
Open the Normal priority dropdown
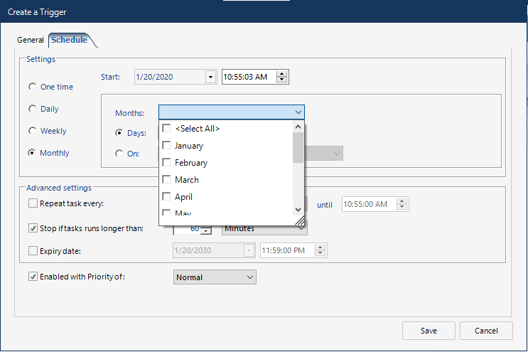point(215,277)
